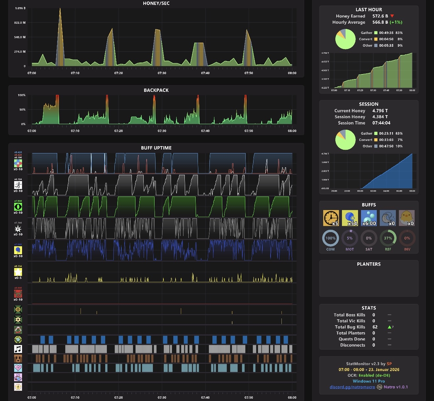Click the BUFF UPTIME chart title
Image resolution: width=434 pixels, height=401 pixels.
click(156, 148)
